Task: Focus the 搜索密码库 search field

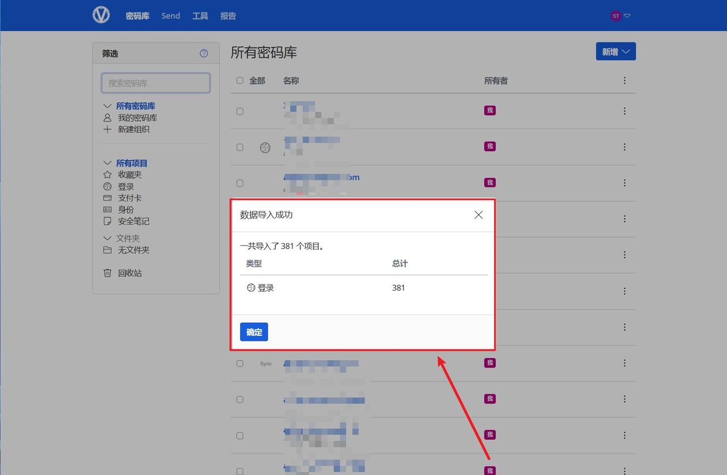Action: (x=156, y=83)
